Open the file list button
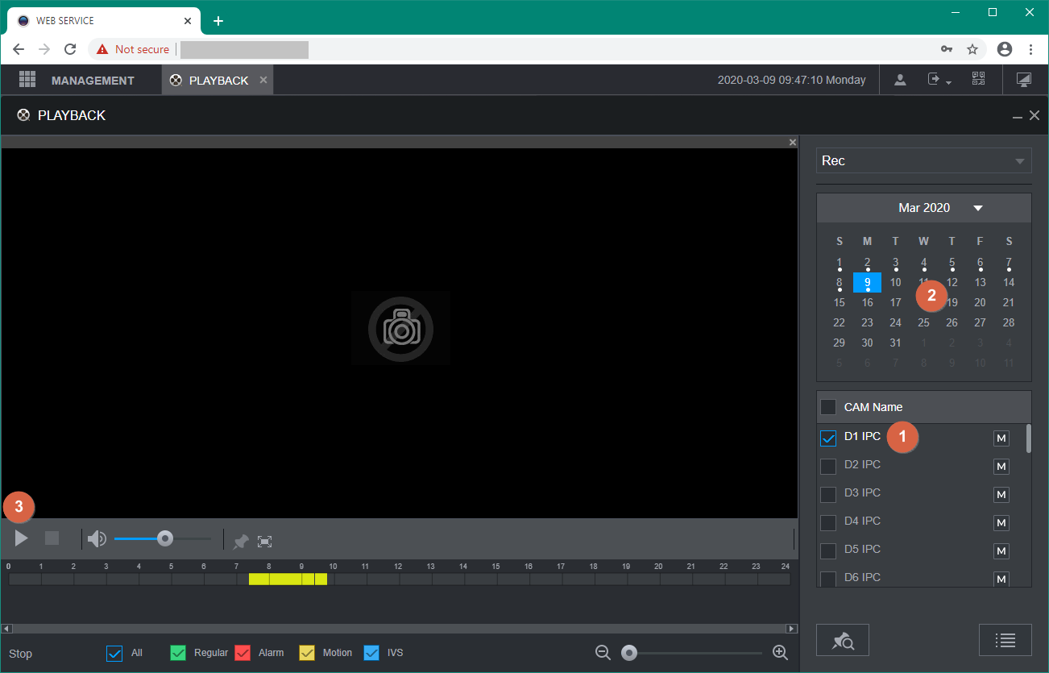Image resolution: width=1049 pixels, height=673 pixels. 1005,640
